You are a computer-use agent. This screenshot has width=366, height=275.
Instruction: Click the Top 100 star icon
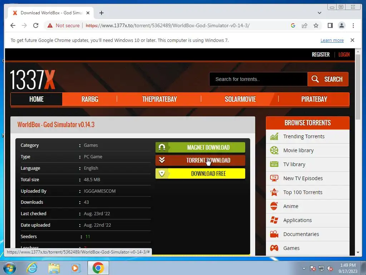coord(274,192)
